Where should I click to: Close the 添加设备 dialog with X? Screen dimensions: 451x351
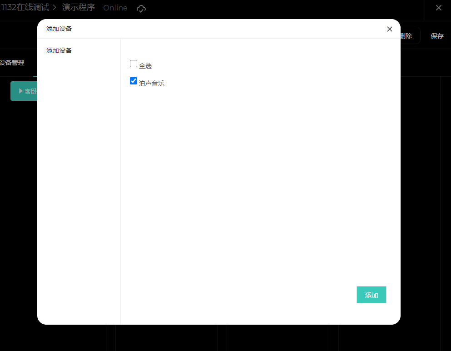click(x=389, y=29)
